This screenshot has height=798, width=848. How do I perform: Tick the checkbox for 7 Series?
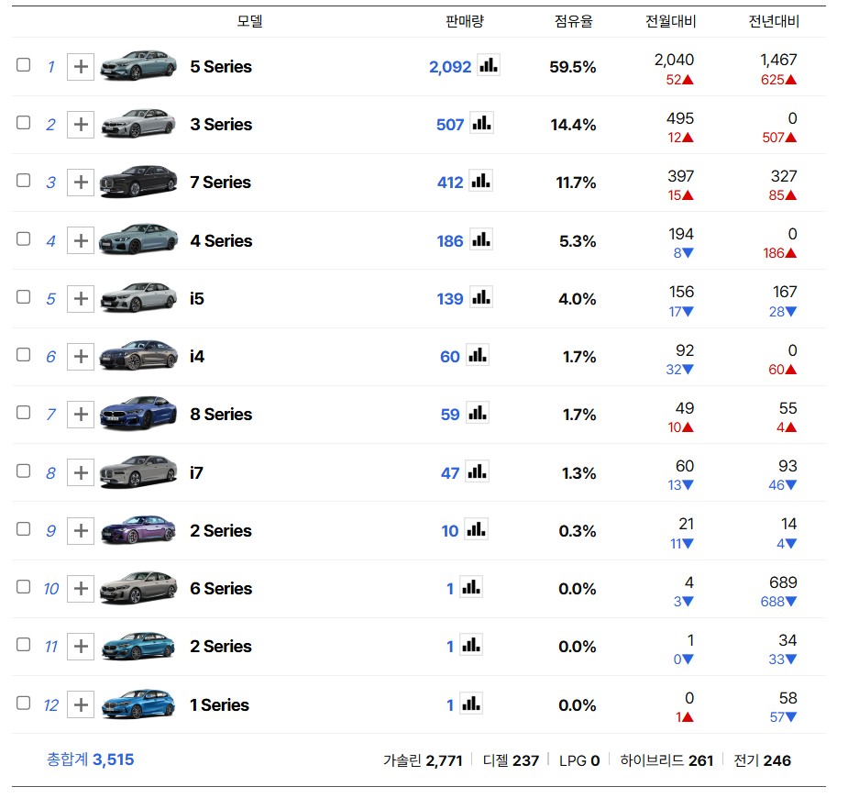[23, 181]
